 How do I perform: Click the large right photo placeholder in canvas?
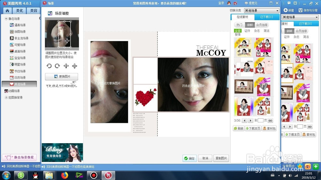click(193, 85)
